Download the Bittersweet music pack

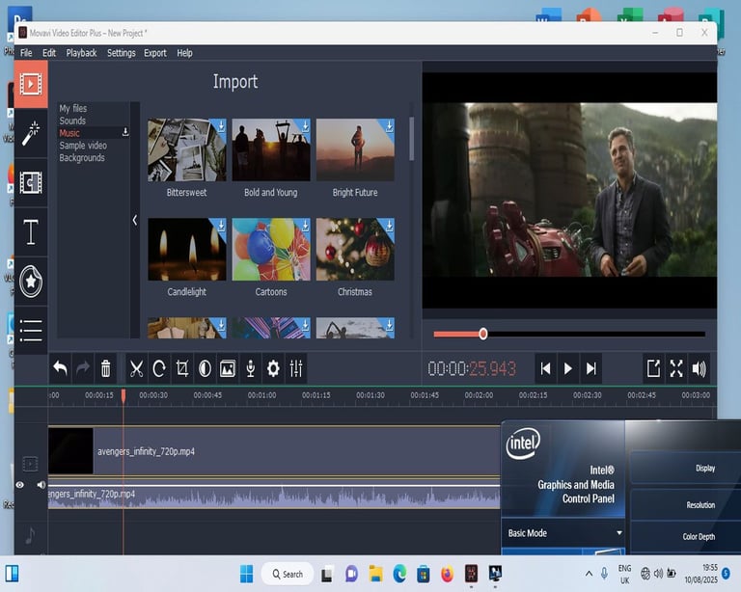pyautogui.click(x=221, y=125)
